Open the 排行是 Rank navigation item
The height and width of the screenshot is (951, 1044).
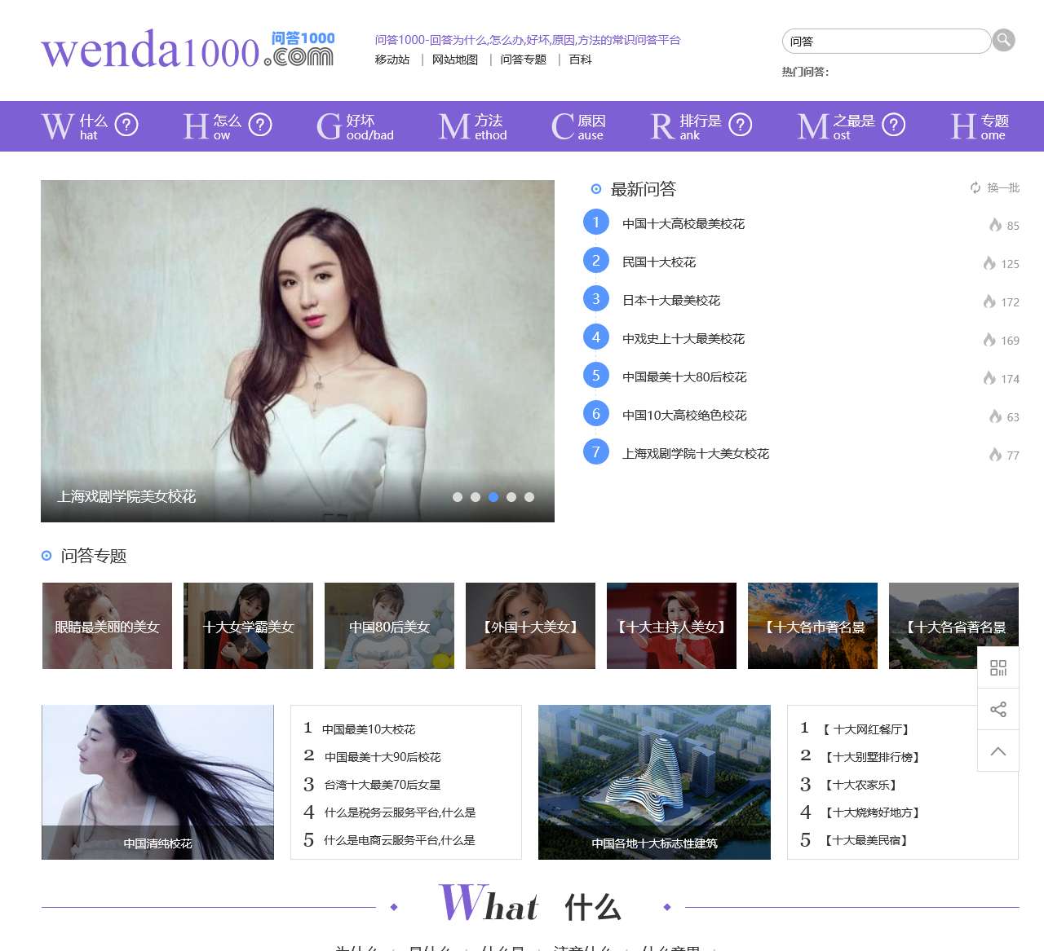point(701,126)
